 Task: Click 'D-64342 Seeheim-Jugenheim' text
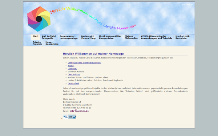(77, 105)
